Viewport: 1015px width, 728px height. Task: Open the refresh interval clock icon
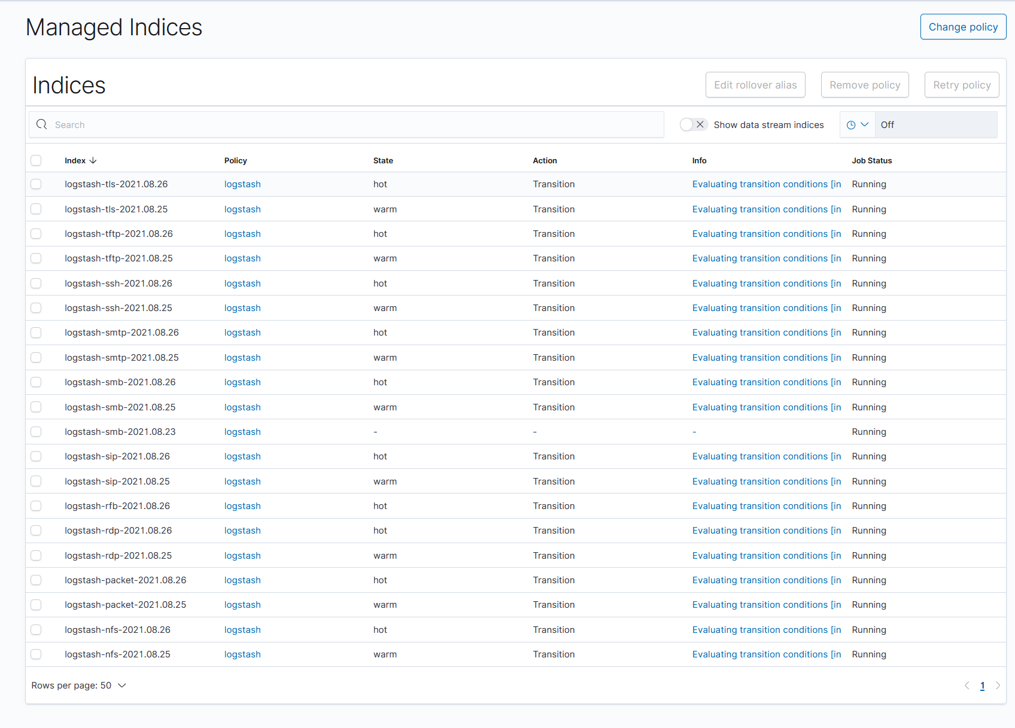(851, 125)
